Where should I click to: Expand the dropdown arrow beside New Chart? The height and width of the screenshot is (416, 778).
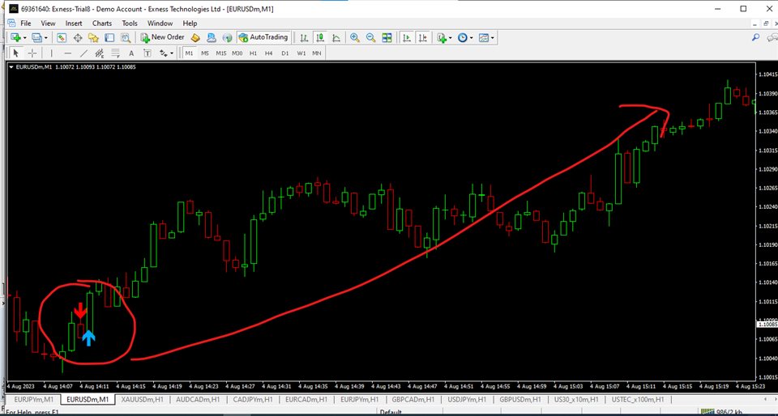tap(24, 38)
